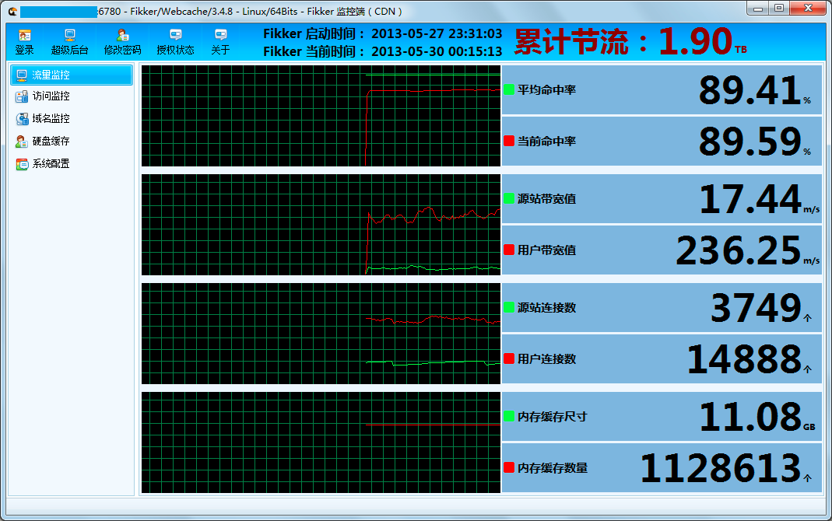Click the green 平均命中率 legend square
Screen dimensions: 832x521
coord(509,89)
